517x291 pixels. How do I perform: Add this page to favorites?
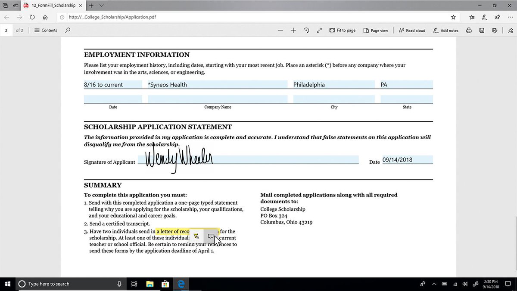453,17
